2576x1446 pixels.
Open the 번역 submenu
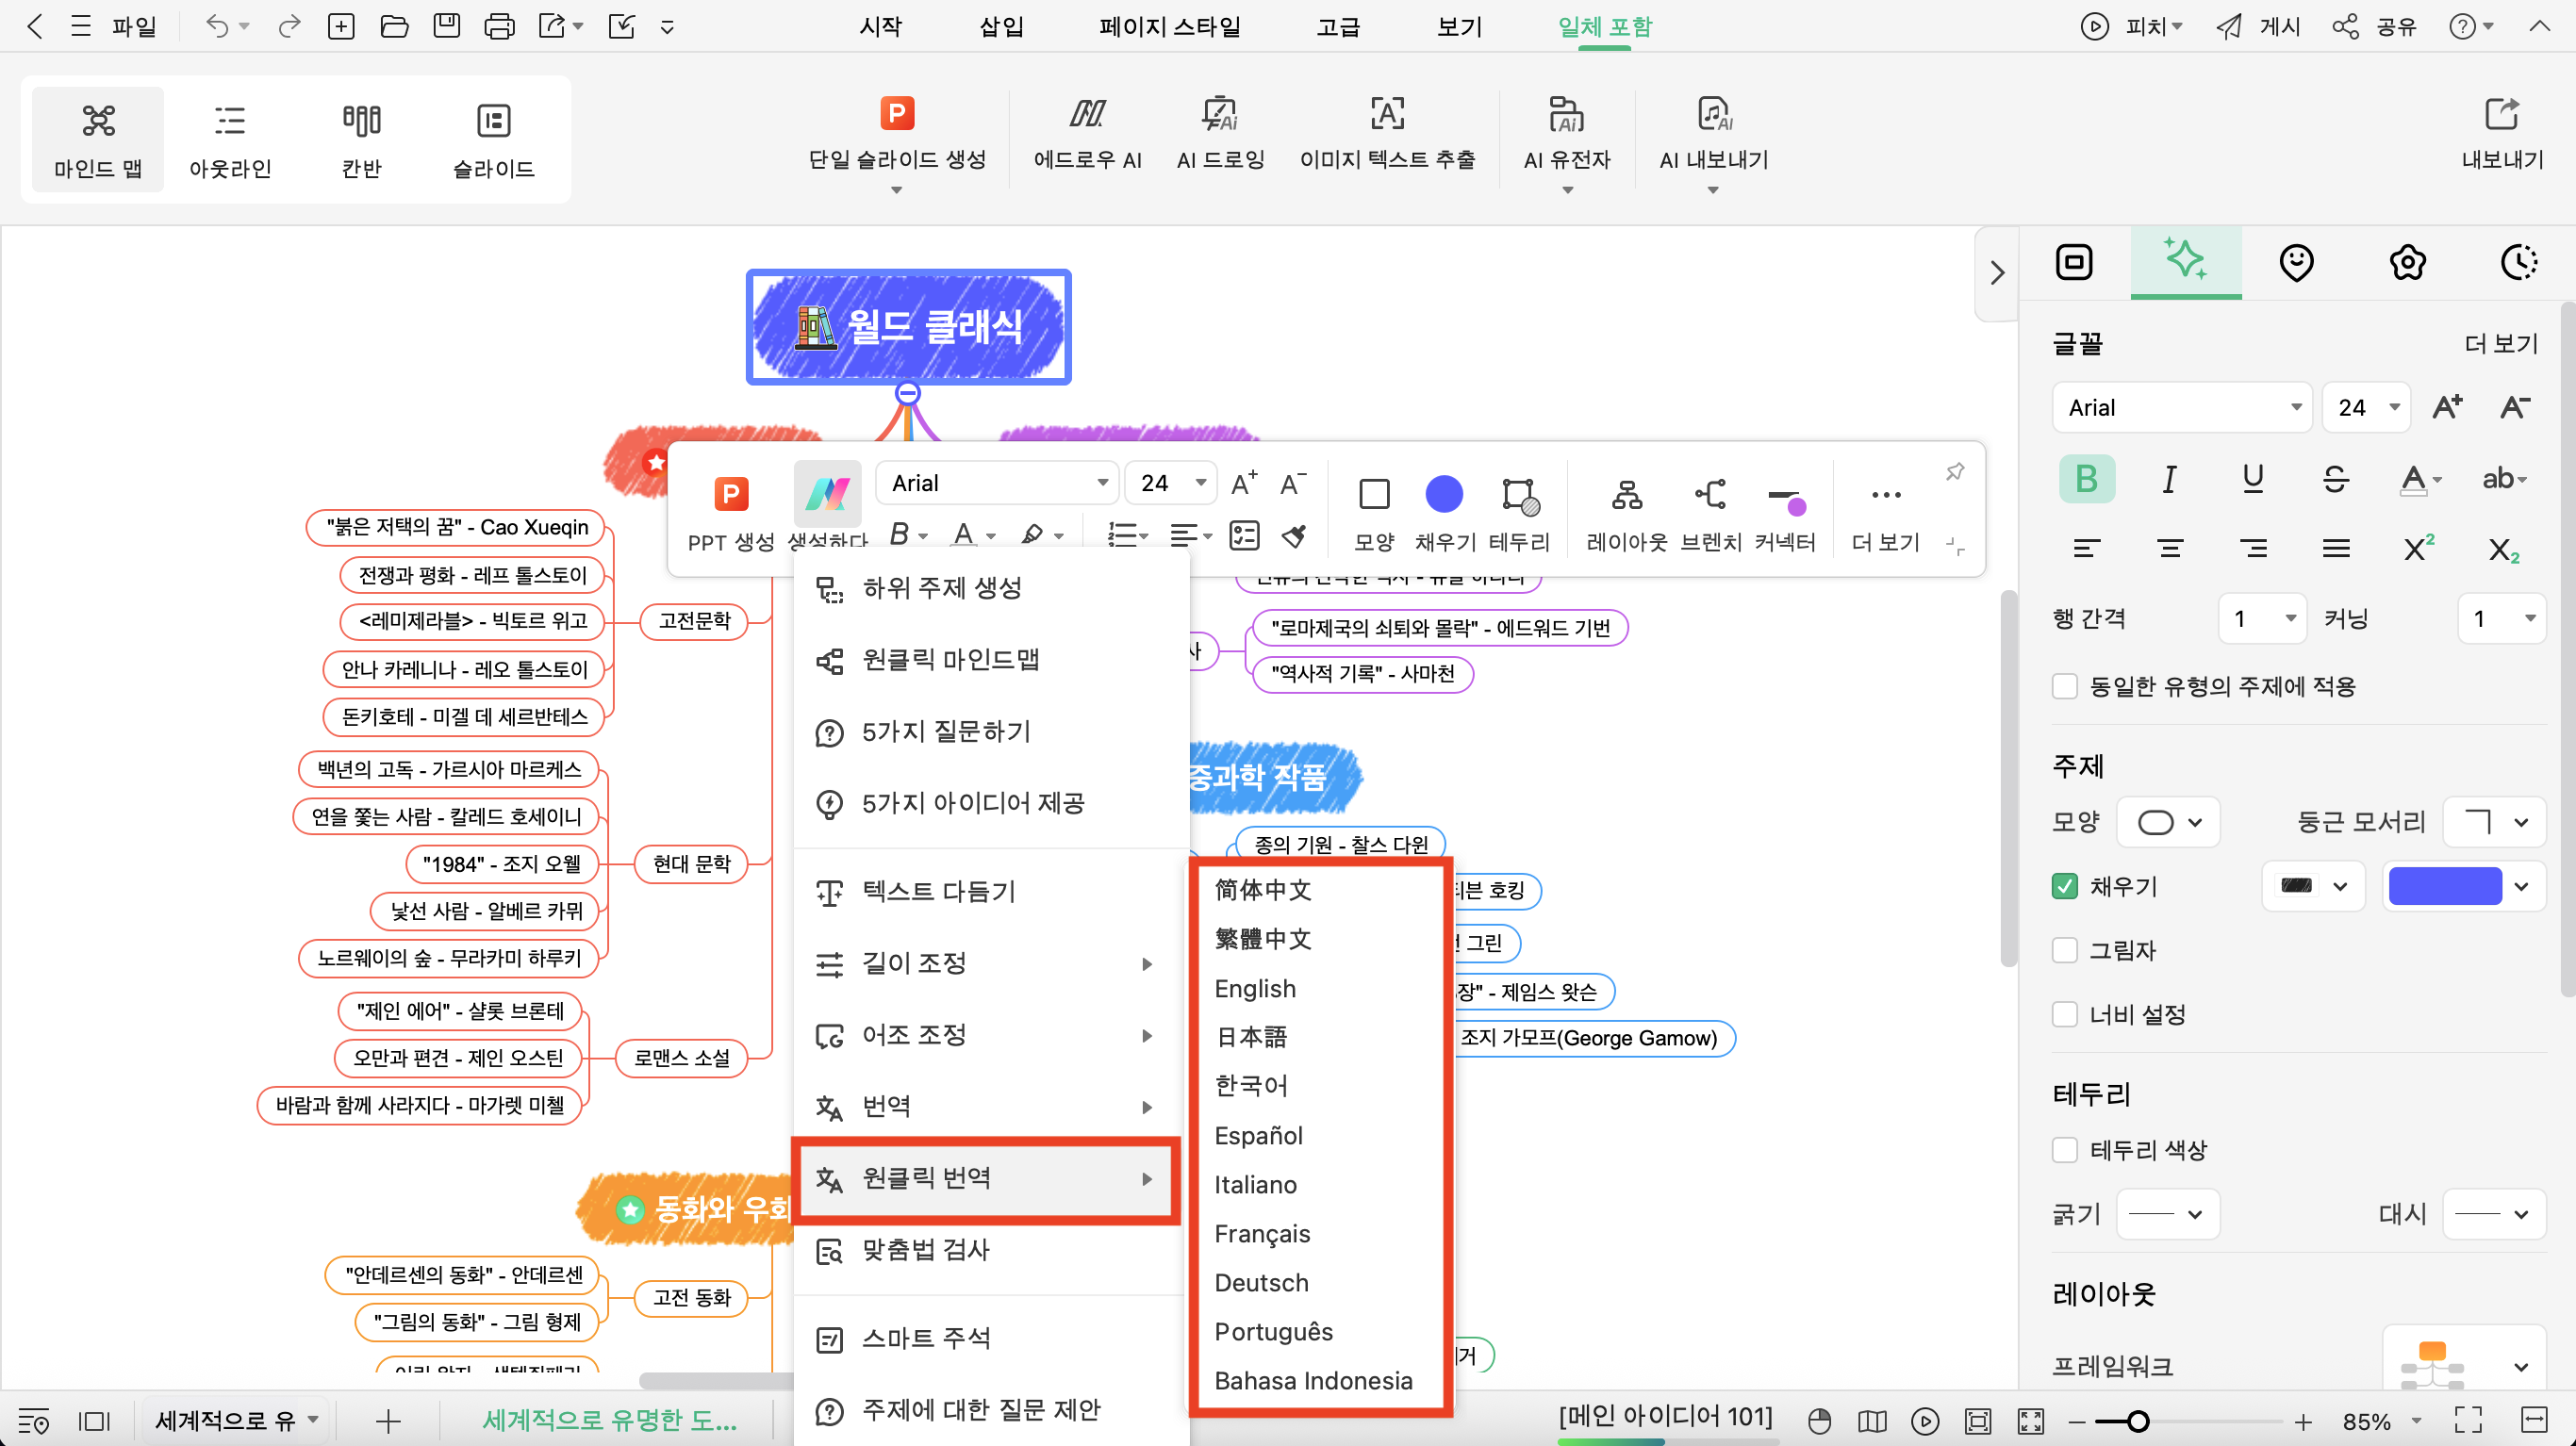pyautogui.click(x=990, y=1107)
